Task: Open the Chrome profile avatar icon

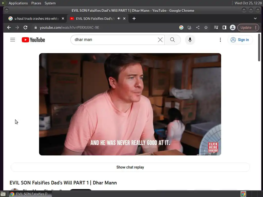Action: [233, 27]
